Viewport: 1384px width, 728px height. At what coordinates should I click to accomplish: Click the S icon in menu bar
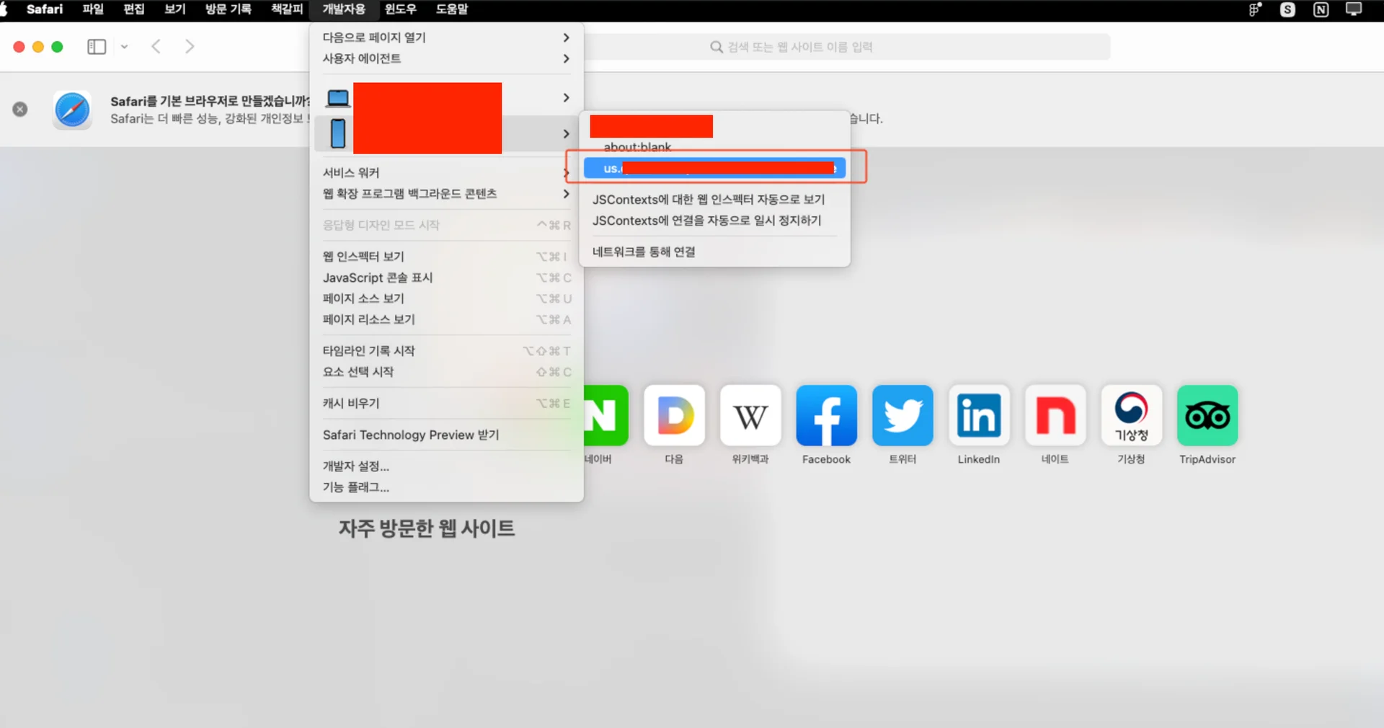coord(1287,9)
